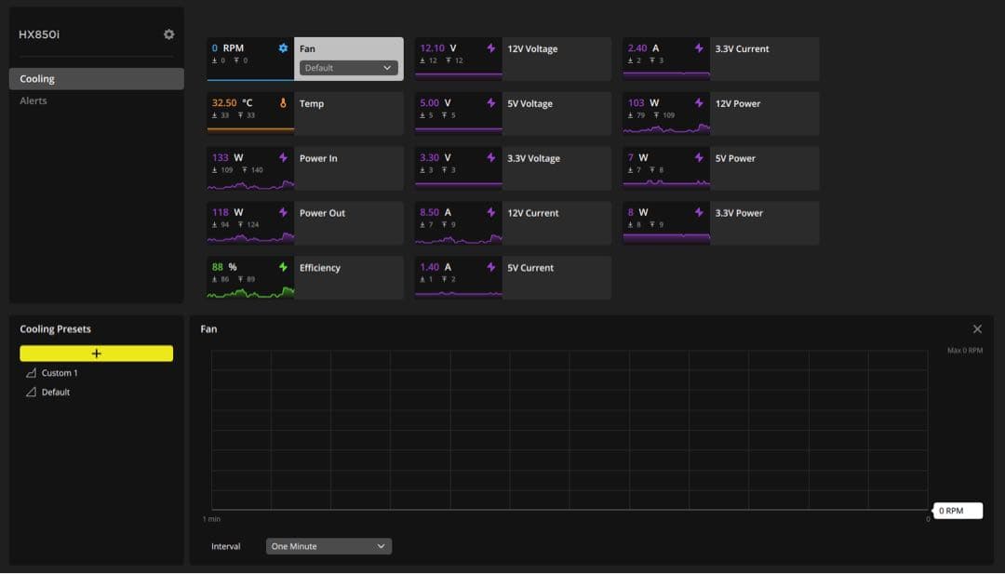
Task: Open the Alerts section
Action: [33, 100]
